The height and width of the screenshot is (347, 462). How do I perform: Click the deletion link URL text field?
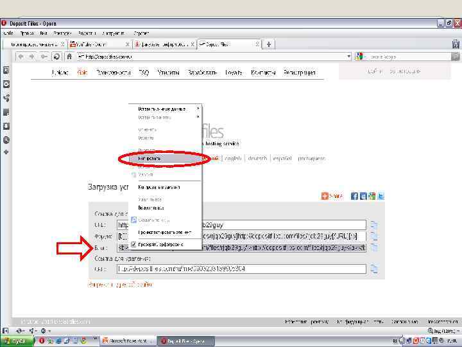pos(241,269)
